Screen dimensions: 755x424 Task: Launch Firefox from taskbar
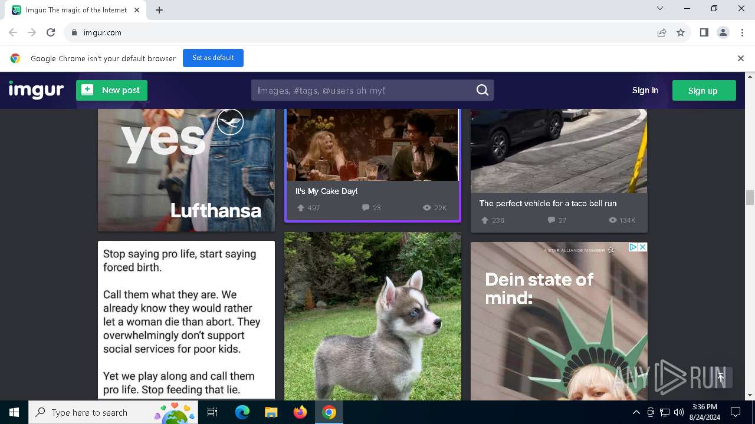click(x=300, y=412)
